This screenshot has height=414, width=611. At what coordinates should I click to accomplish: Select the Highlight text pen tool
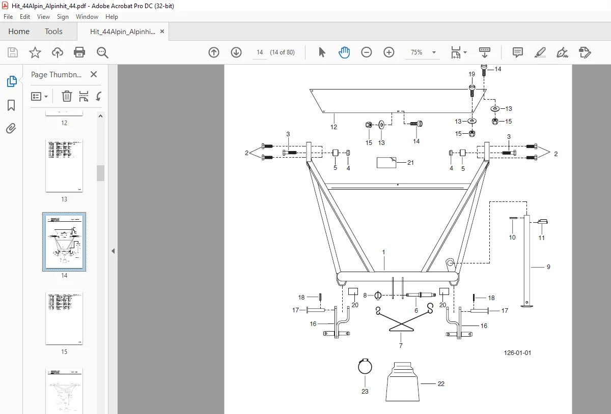tap(540, 52)
